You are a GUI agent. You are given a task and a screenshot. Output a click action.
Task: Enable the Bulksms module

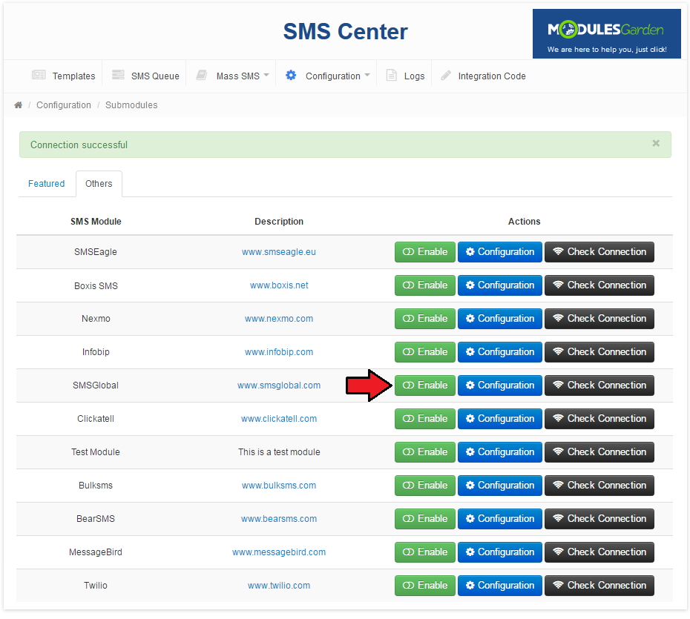coord(424,486)
